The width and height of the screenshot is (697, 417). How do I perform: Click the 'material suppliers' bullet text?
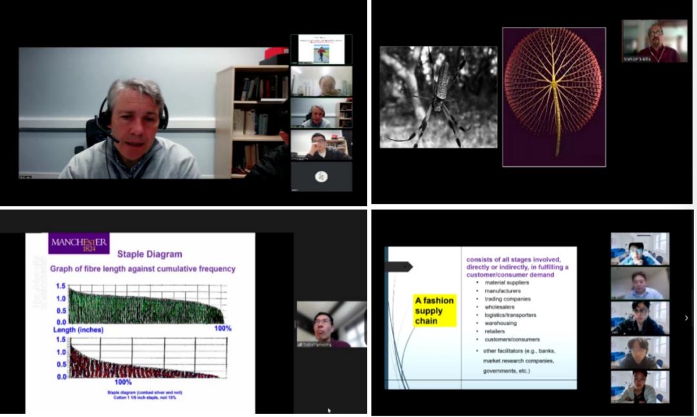point(506,282)
